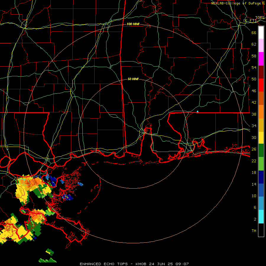Screen dimensions: 266x266
Task: Click the legend value 50
Action: point(254,79)
